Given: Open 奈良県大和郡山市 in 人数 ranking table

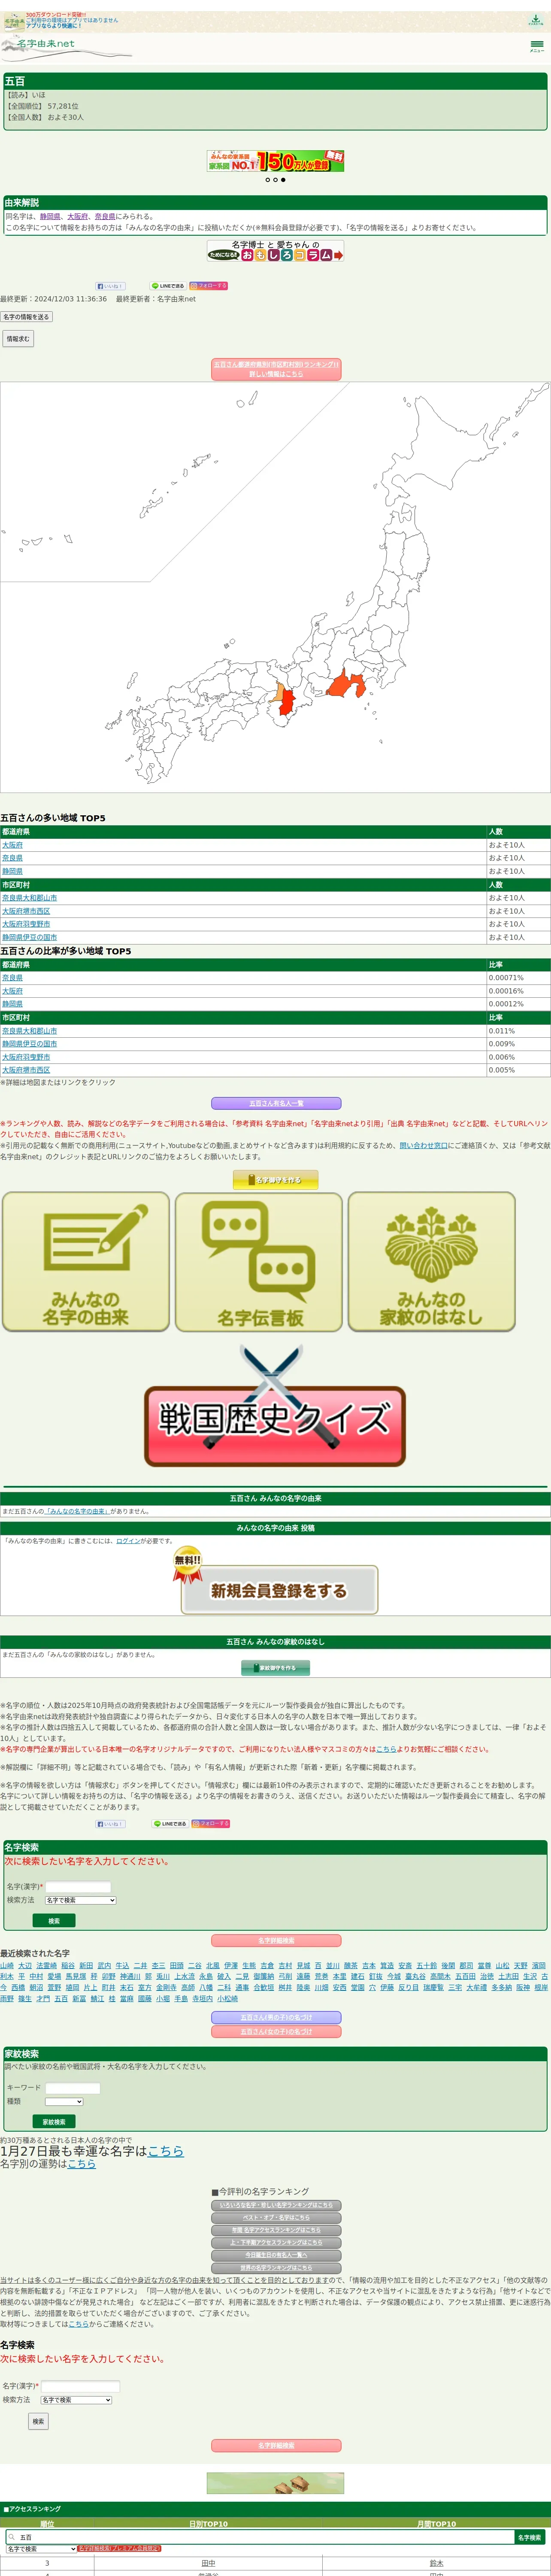Looking at the screenshot, I should [x=29, y=898].
